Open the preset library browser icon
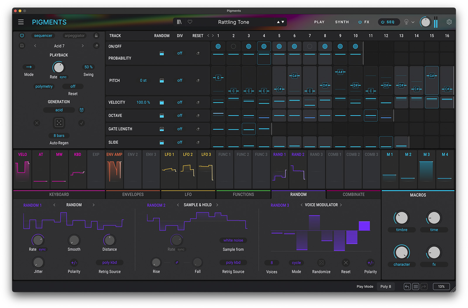 pyautogui.click(x=179, y=22)
